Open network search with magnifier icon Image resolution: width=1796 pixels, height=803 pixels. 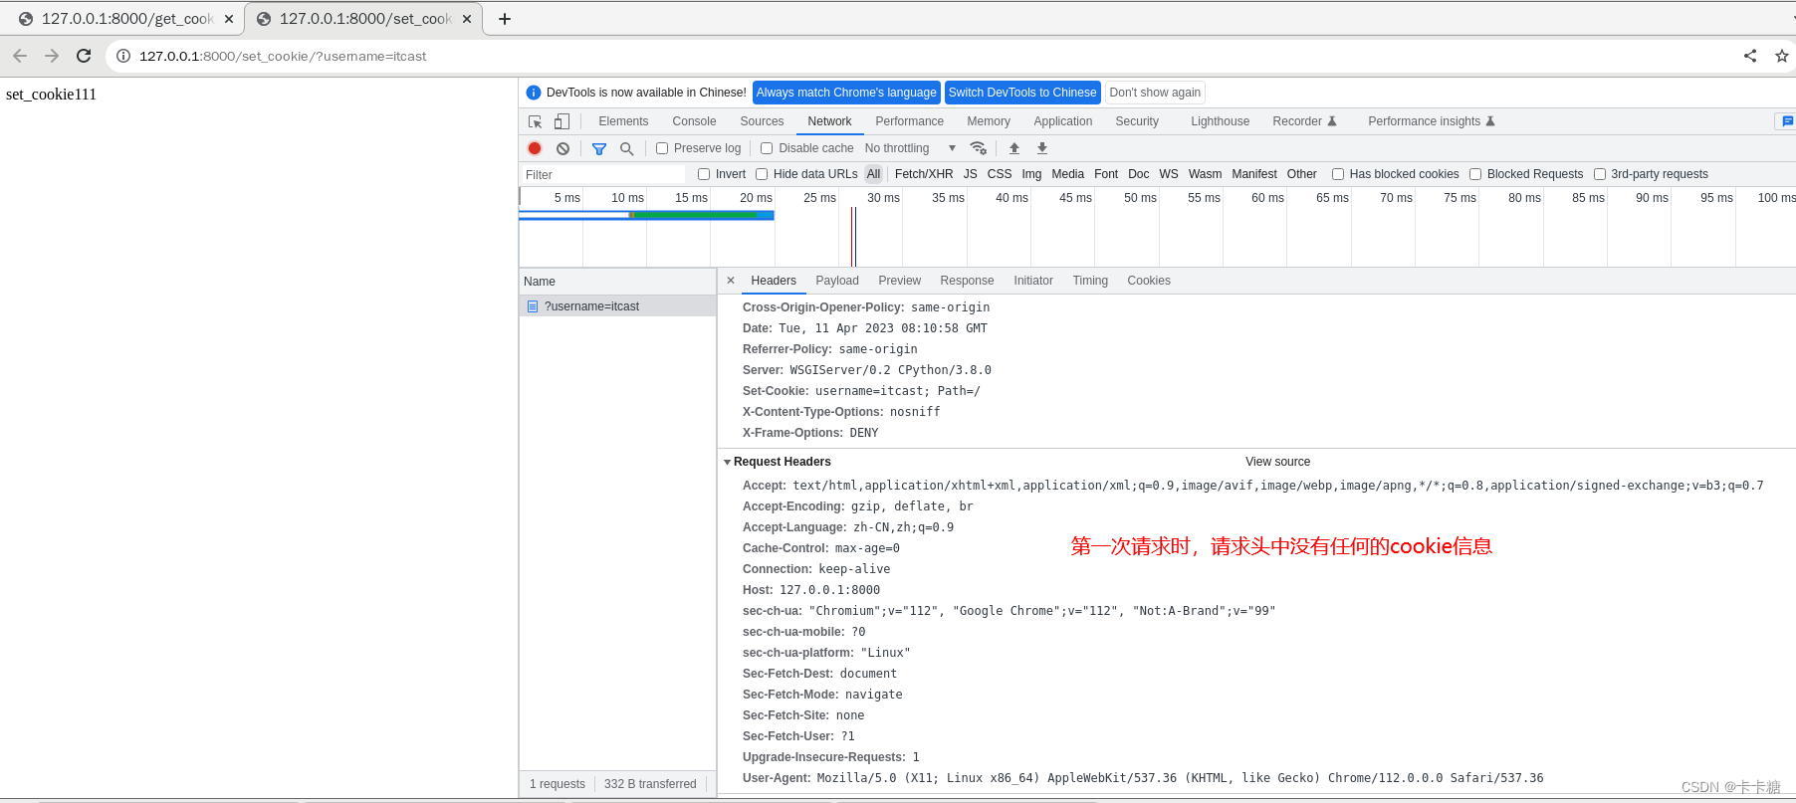coord(627,148)
